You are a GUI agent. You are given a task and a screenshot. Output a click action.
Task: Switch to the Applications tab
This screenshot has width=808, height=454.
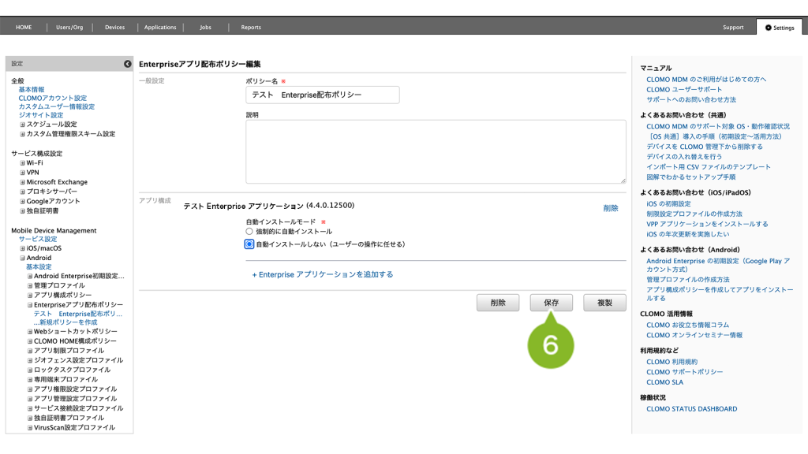[160, 28]
